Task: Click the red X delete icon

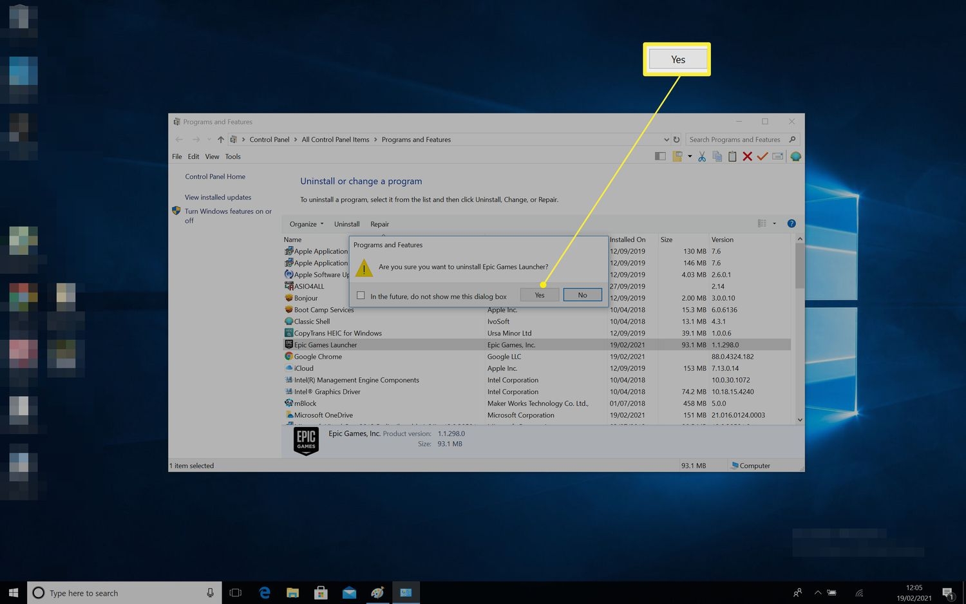Action: point(747,156)
